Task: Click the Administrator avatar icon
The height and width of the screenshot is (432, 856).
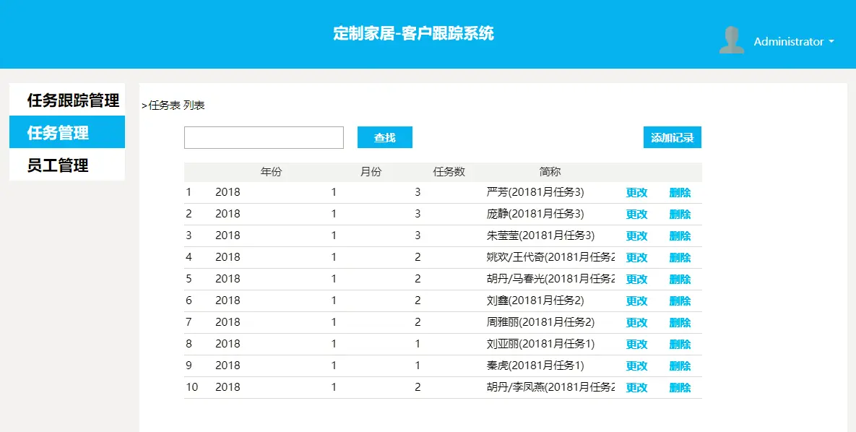Action: click(732, 40)
